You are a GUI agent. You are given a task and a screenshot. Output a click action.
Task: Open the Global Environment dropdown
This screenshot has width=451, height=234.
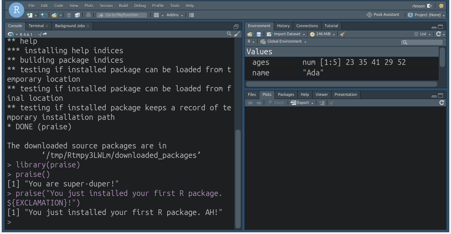pos(284,42)
